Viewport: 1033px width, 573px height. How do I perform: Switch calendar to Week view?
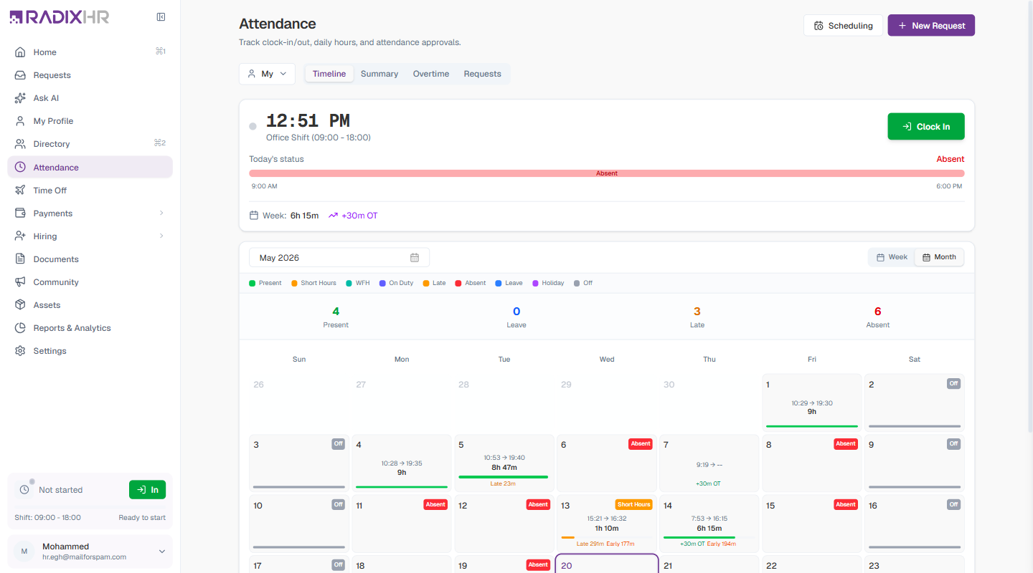(892, 257)
